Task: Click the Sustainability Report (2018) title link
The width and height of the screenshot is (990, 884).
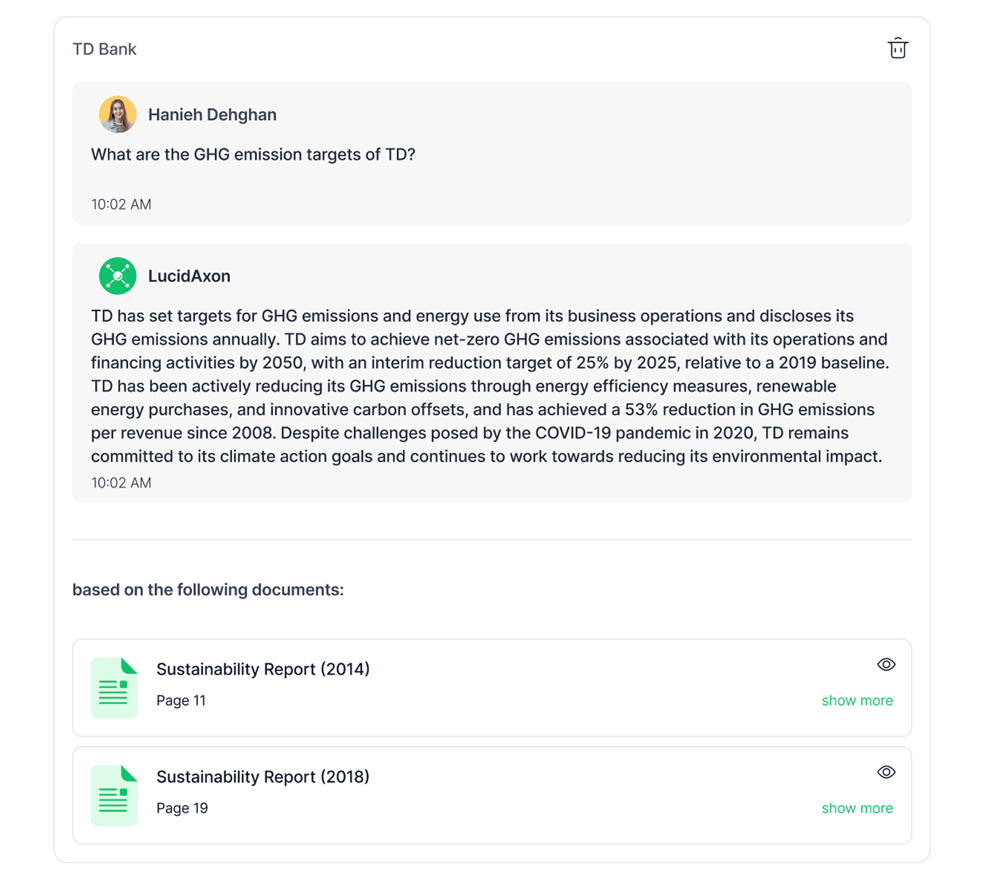Action: coord(263,777)
